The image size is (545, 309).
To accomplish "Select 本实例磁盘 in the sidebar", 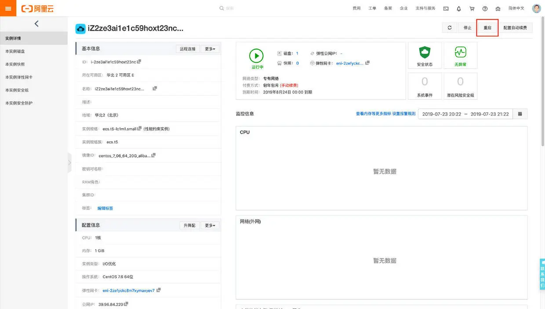I will click(x=34, y=51).
